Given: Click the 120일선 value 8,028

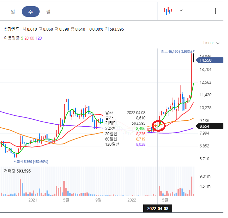Looking at the screenshot, I should [141, 144].
